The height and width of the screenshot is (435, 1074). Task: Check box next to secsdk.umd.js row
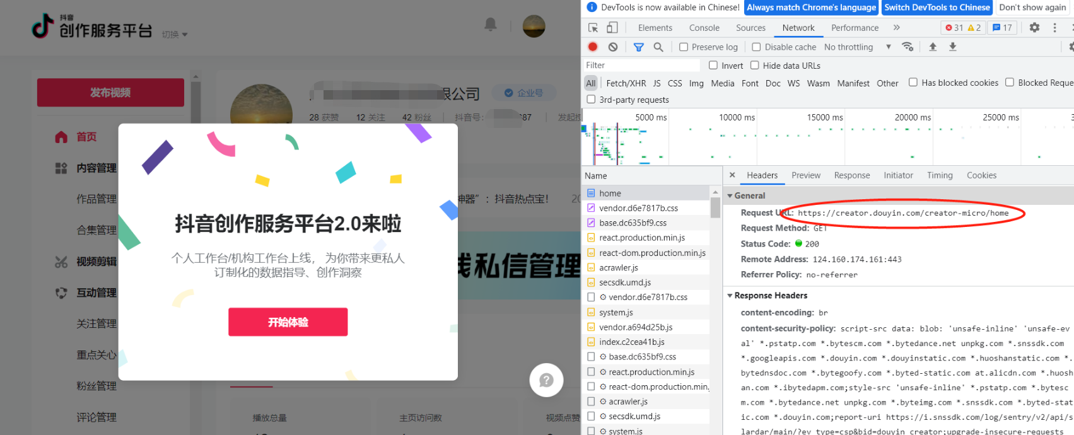591,416
